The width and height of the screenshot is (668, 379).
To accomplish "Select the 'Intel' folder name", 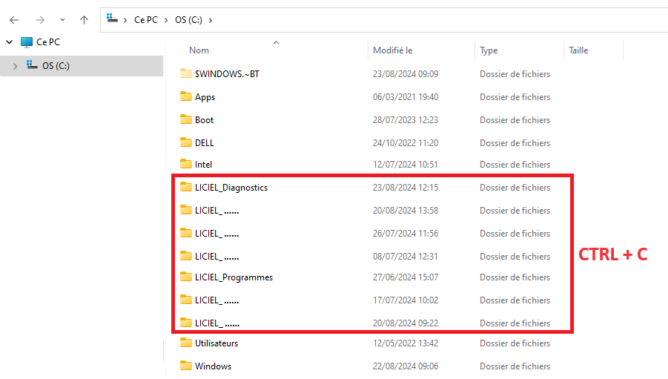I will pos(203,165).
